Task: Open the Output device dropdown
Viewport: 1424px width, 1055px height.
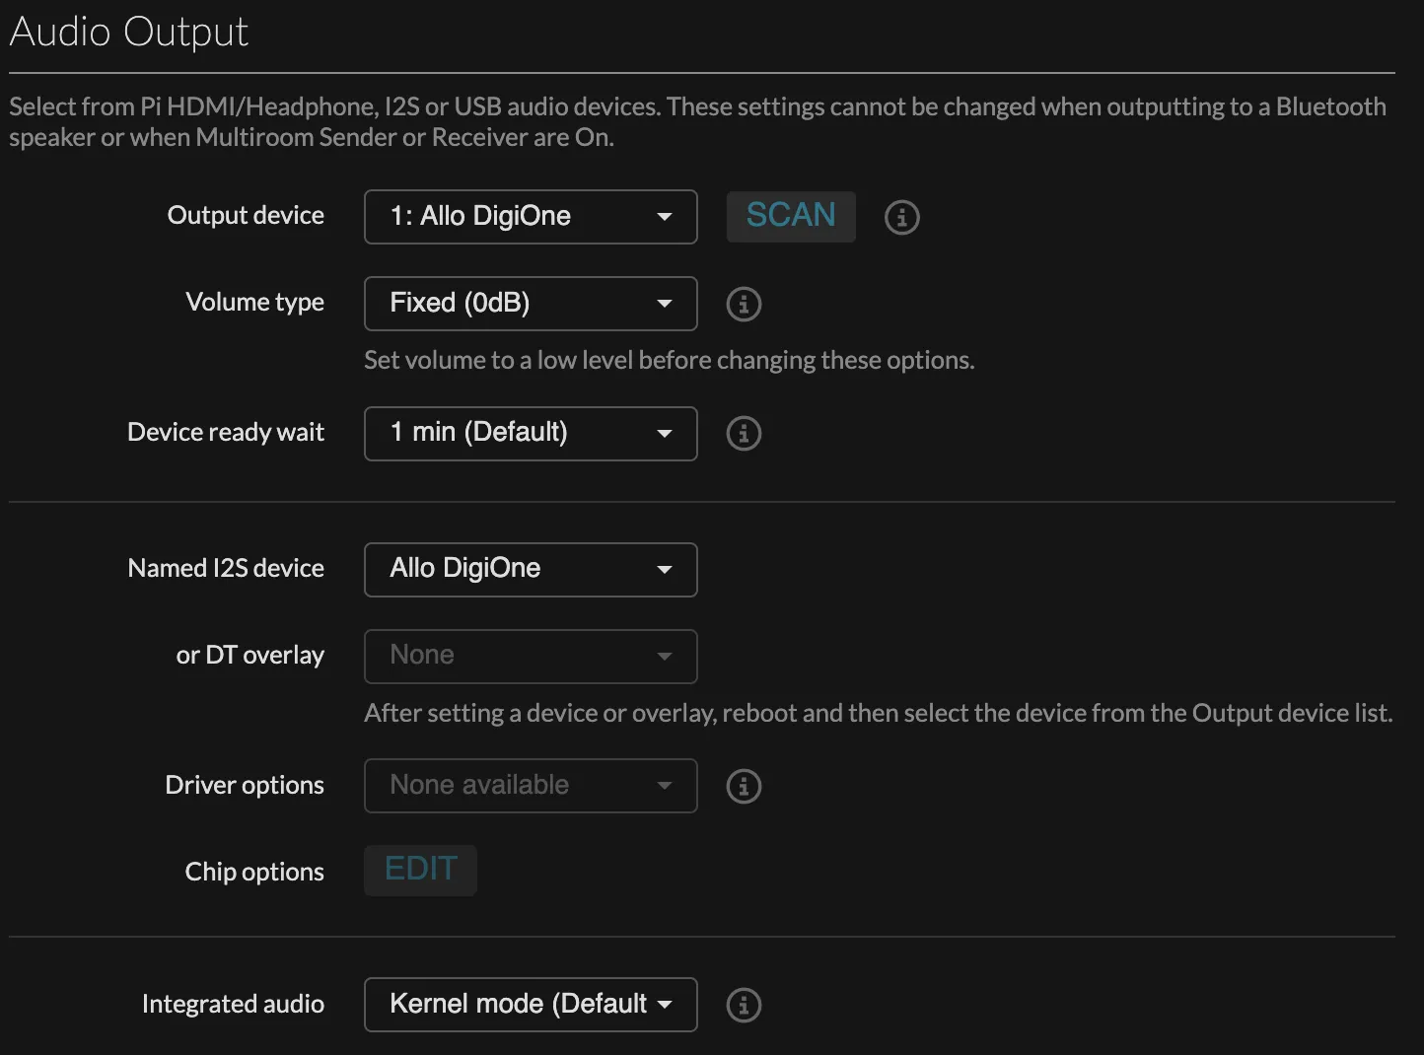Action: click(x=531, y=217)
